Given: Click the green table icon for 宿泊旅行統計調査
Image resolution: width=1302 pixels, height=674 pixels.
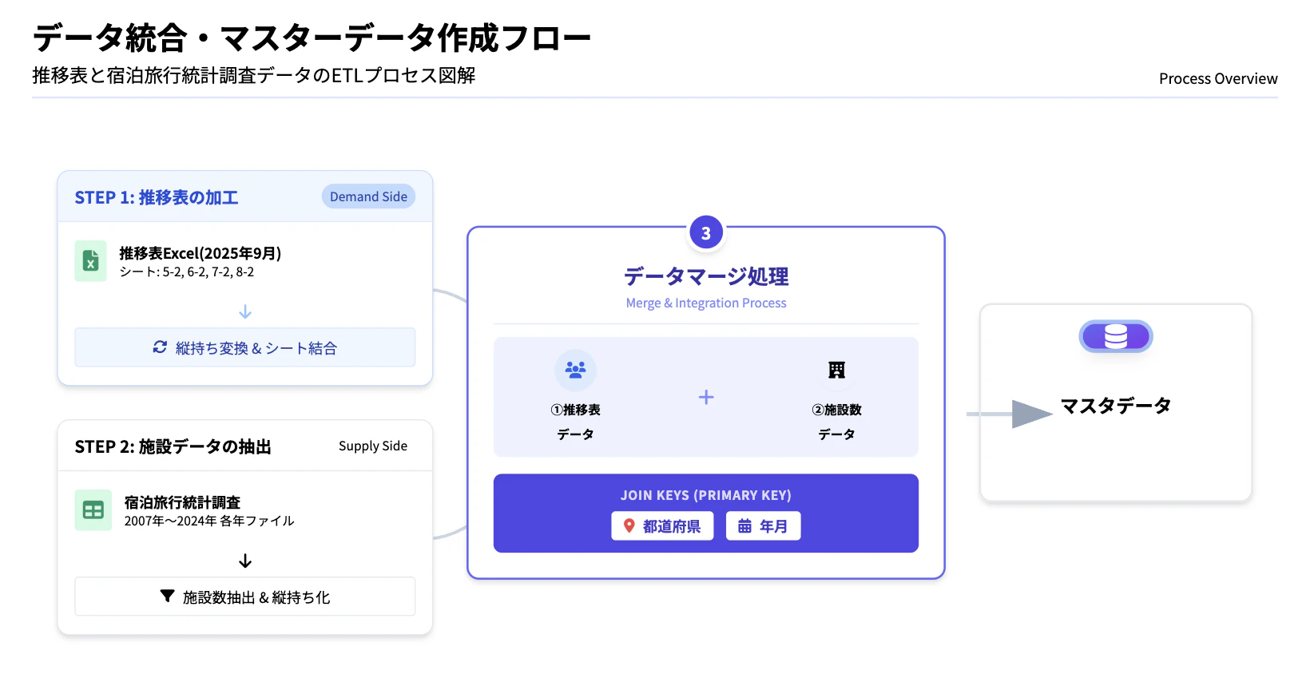Looking at the screenshot, I should [93, 510].
